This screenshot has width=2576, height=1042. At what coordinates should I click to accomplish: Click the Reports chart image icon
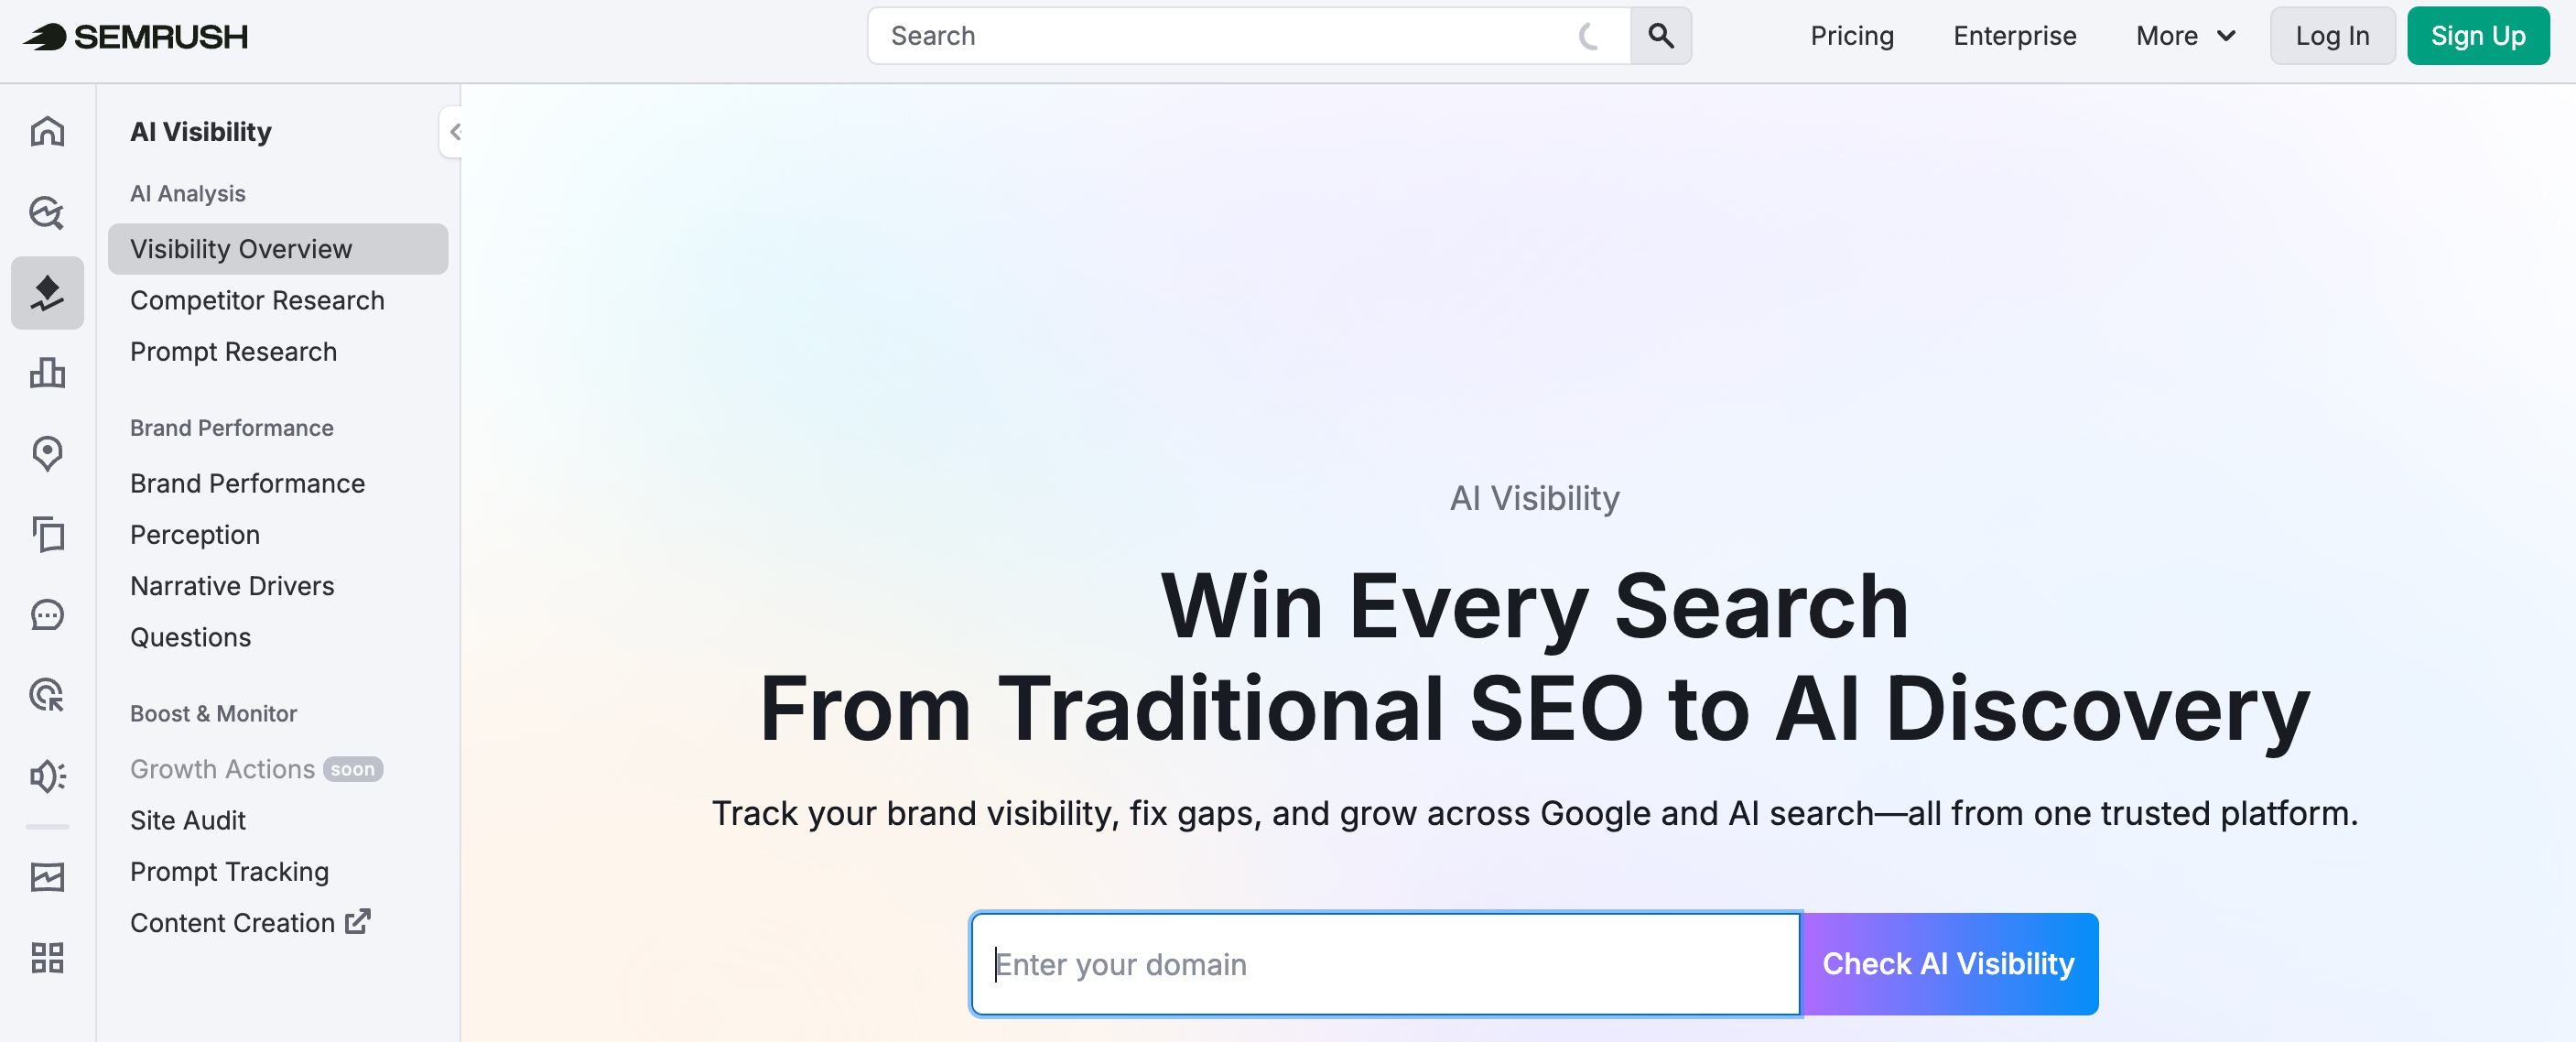(x=47, y=877)
